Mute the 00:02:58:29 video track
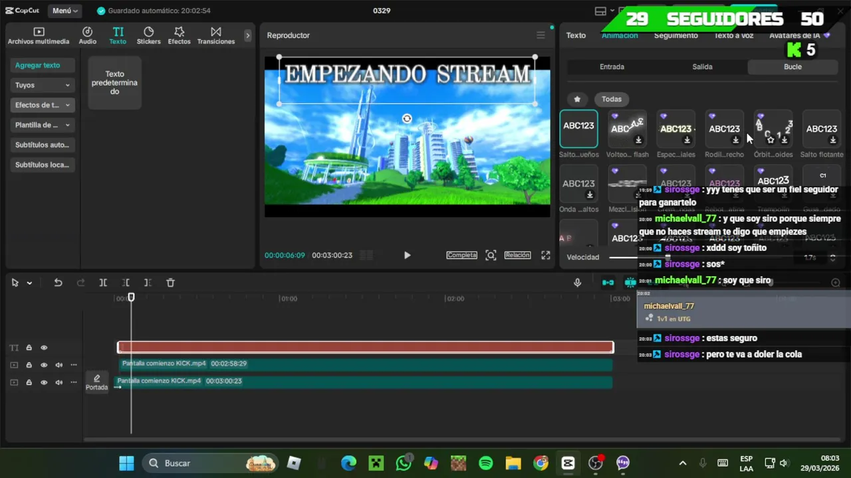The width and height of the screenshot is (851, 478). 59,365
